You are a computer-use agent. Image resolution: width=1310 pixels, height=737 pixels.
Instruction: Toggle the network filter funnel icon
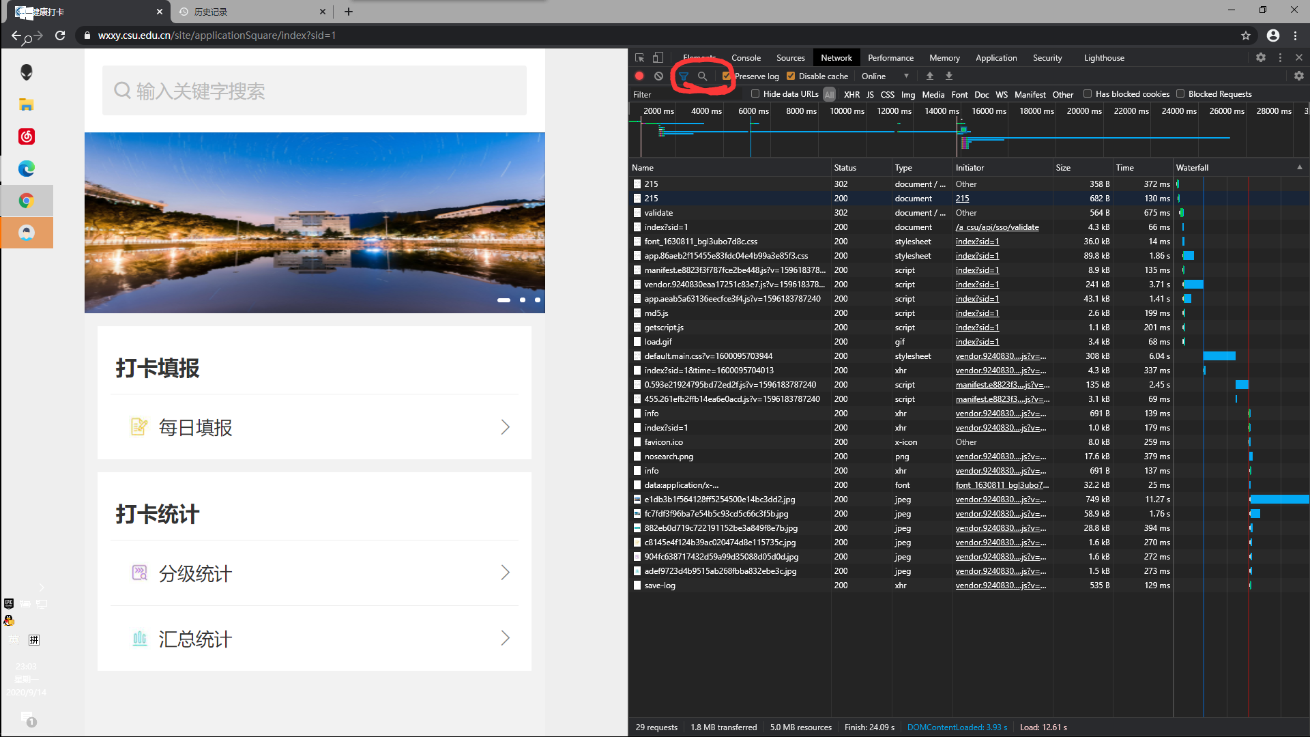tap(684, 76)
